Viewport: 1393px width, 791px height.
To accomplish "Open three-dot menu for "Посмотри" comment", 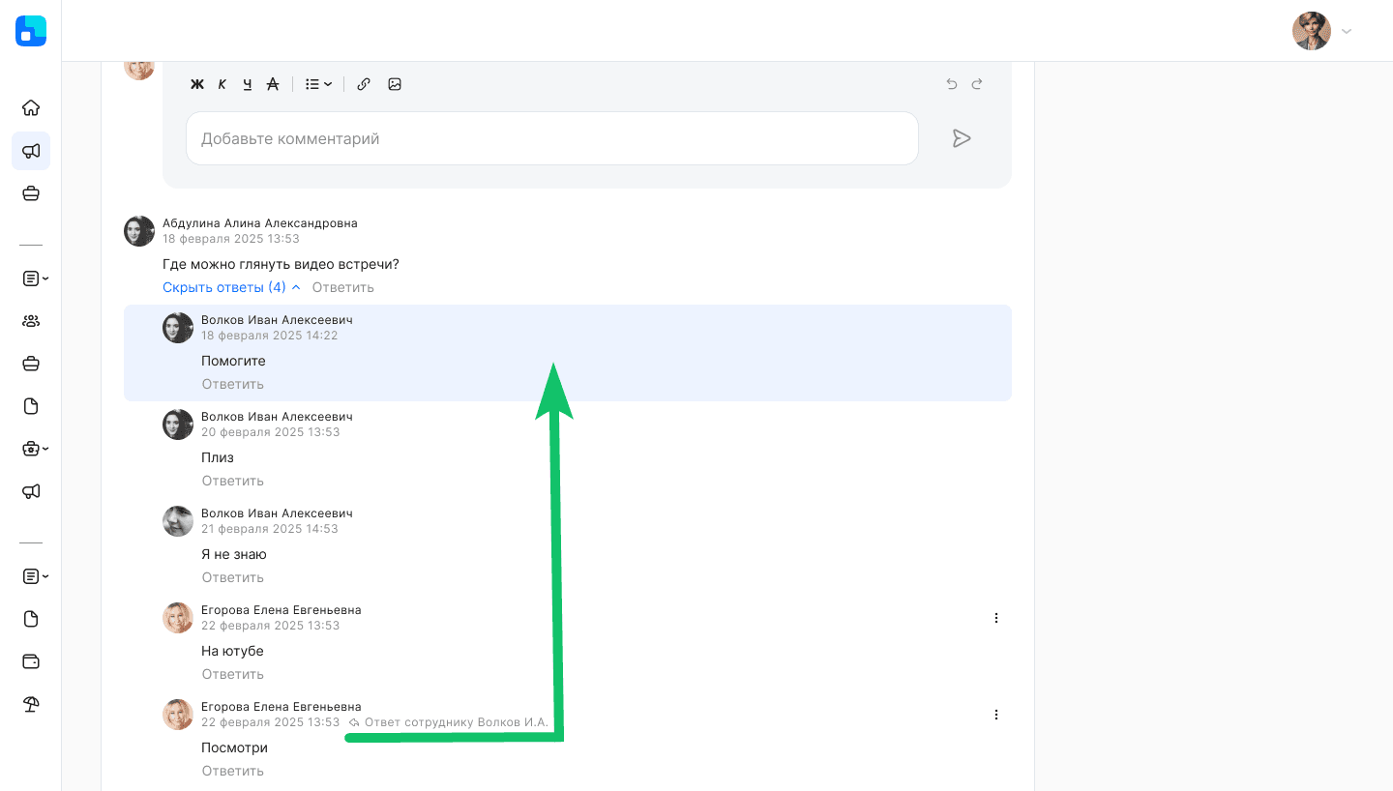I will 996,715.
